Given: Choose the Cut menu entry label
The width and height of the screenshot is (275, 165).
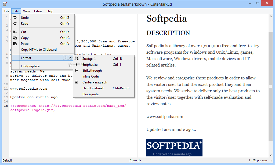Looking at the screenshot, I should pos(24,32).
